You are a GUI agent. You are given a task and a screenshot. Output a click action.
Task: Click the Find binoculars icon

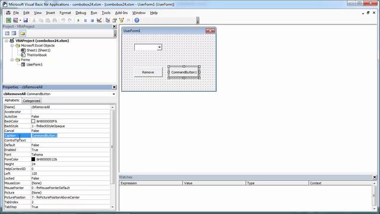pos(55,20)
